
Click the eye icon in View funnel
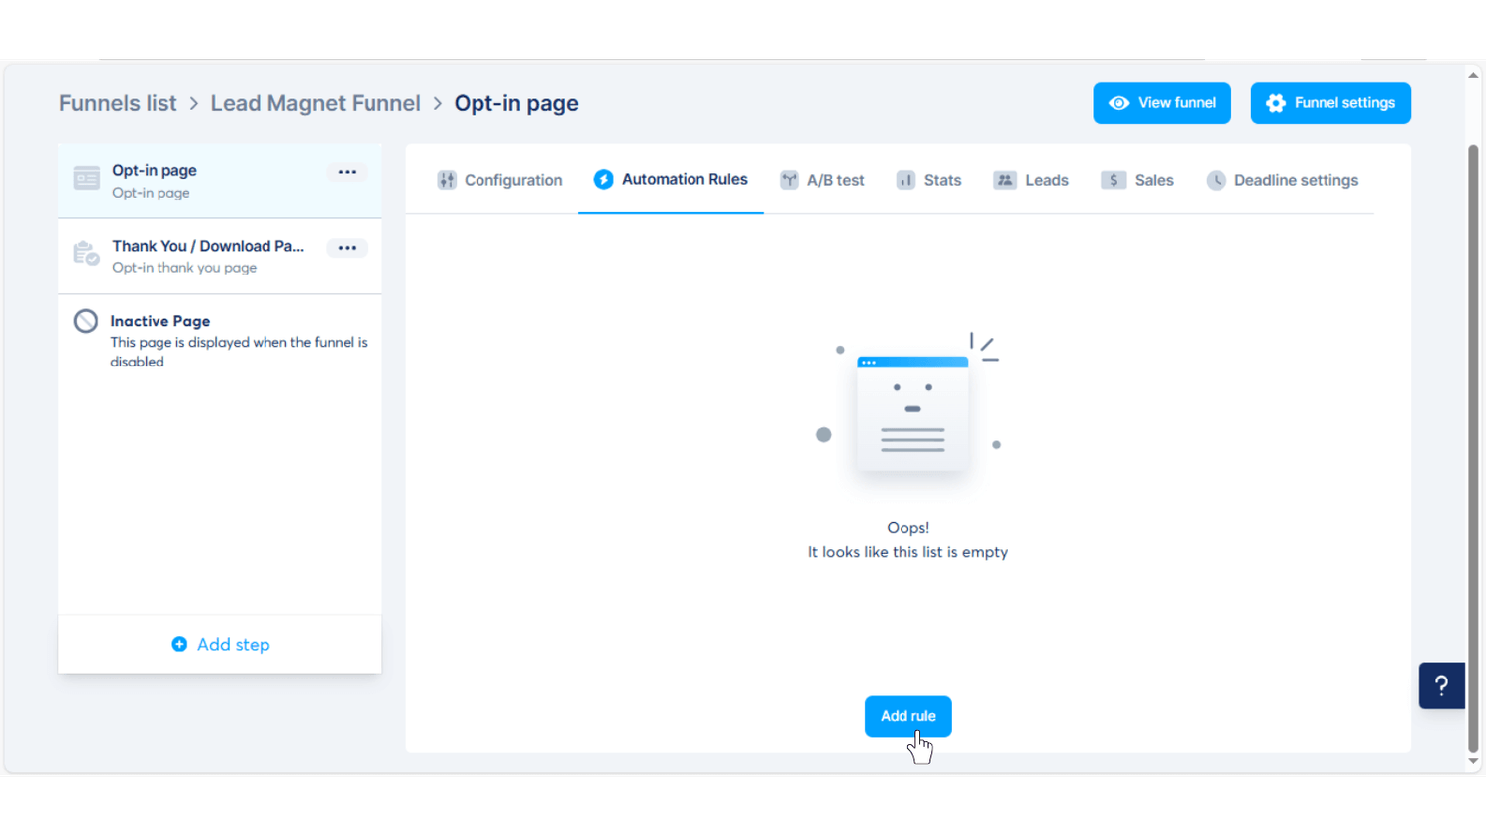1119,103
